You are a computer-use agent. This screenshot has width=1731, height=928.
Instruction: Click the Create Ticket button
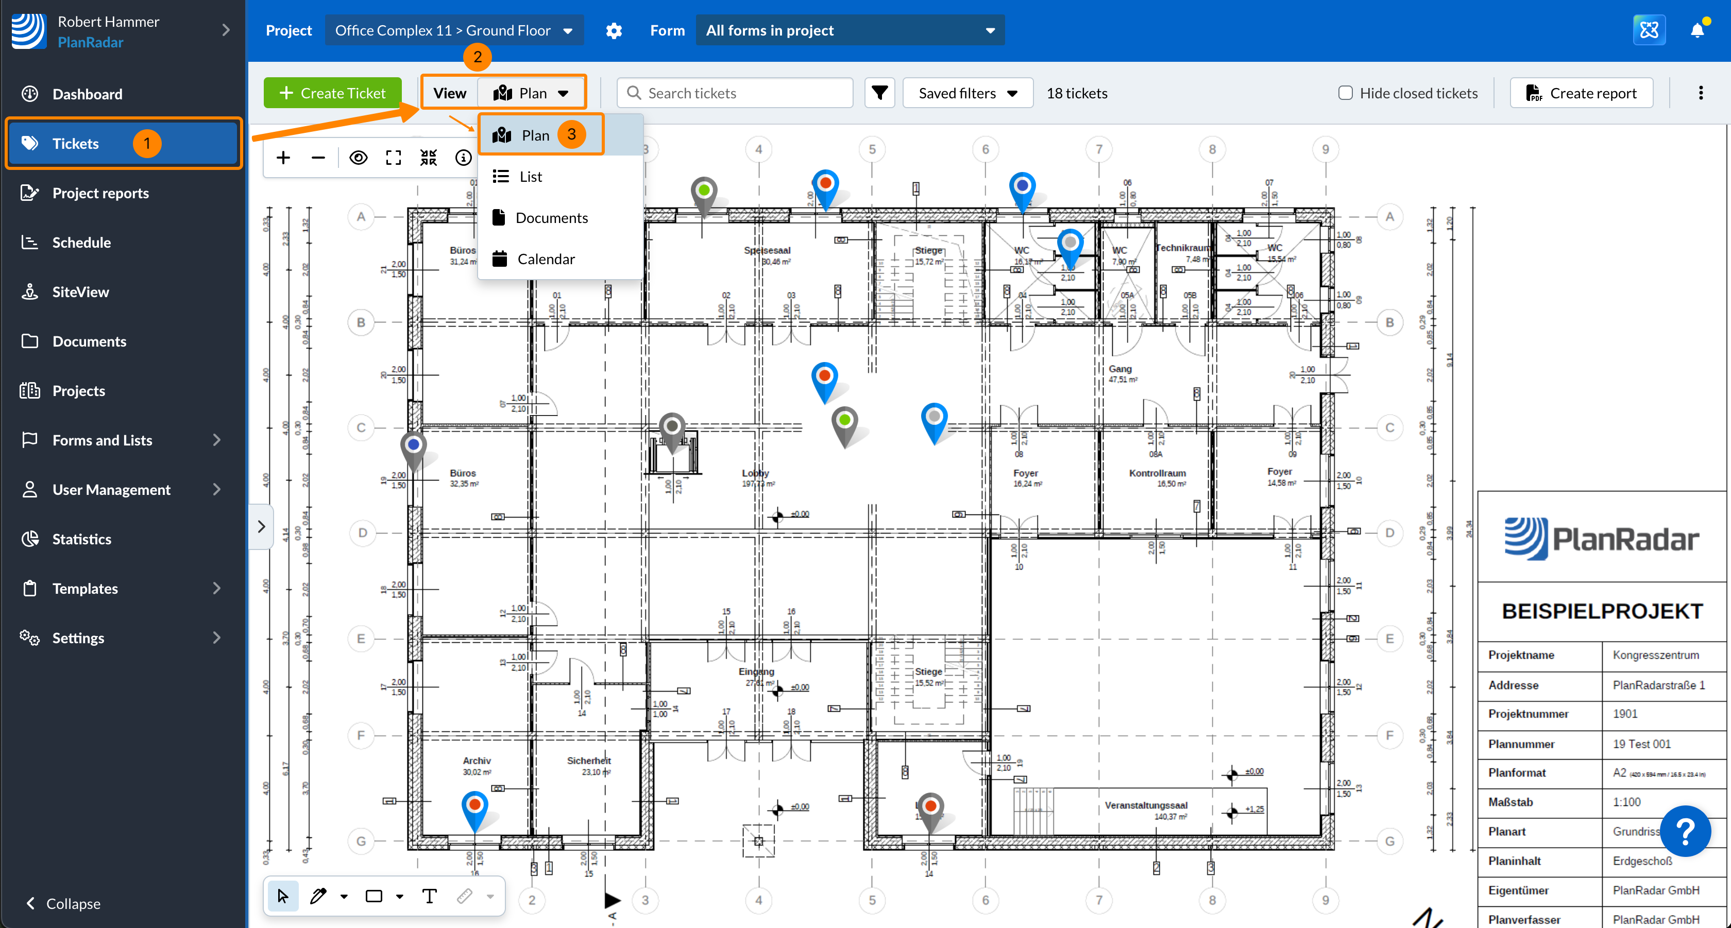click(x=333, y=93)
